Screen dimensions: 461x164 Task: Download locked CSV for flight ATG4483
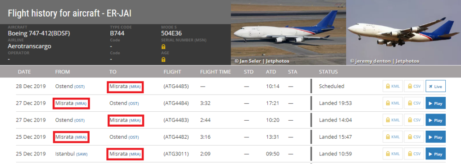[414, 120]
